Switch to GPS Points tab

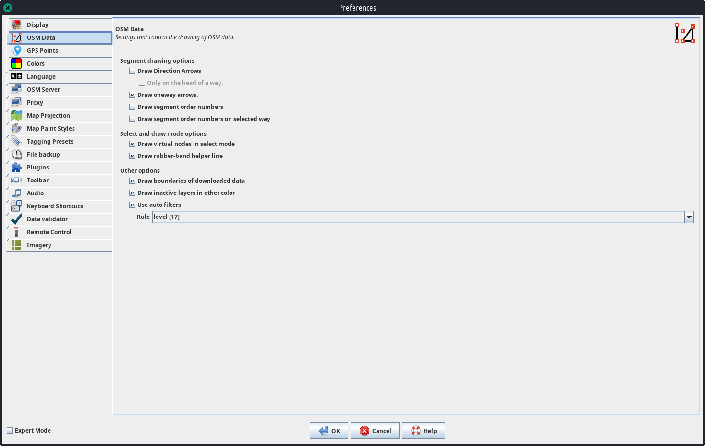click(59, 50)
